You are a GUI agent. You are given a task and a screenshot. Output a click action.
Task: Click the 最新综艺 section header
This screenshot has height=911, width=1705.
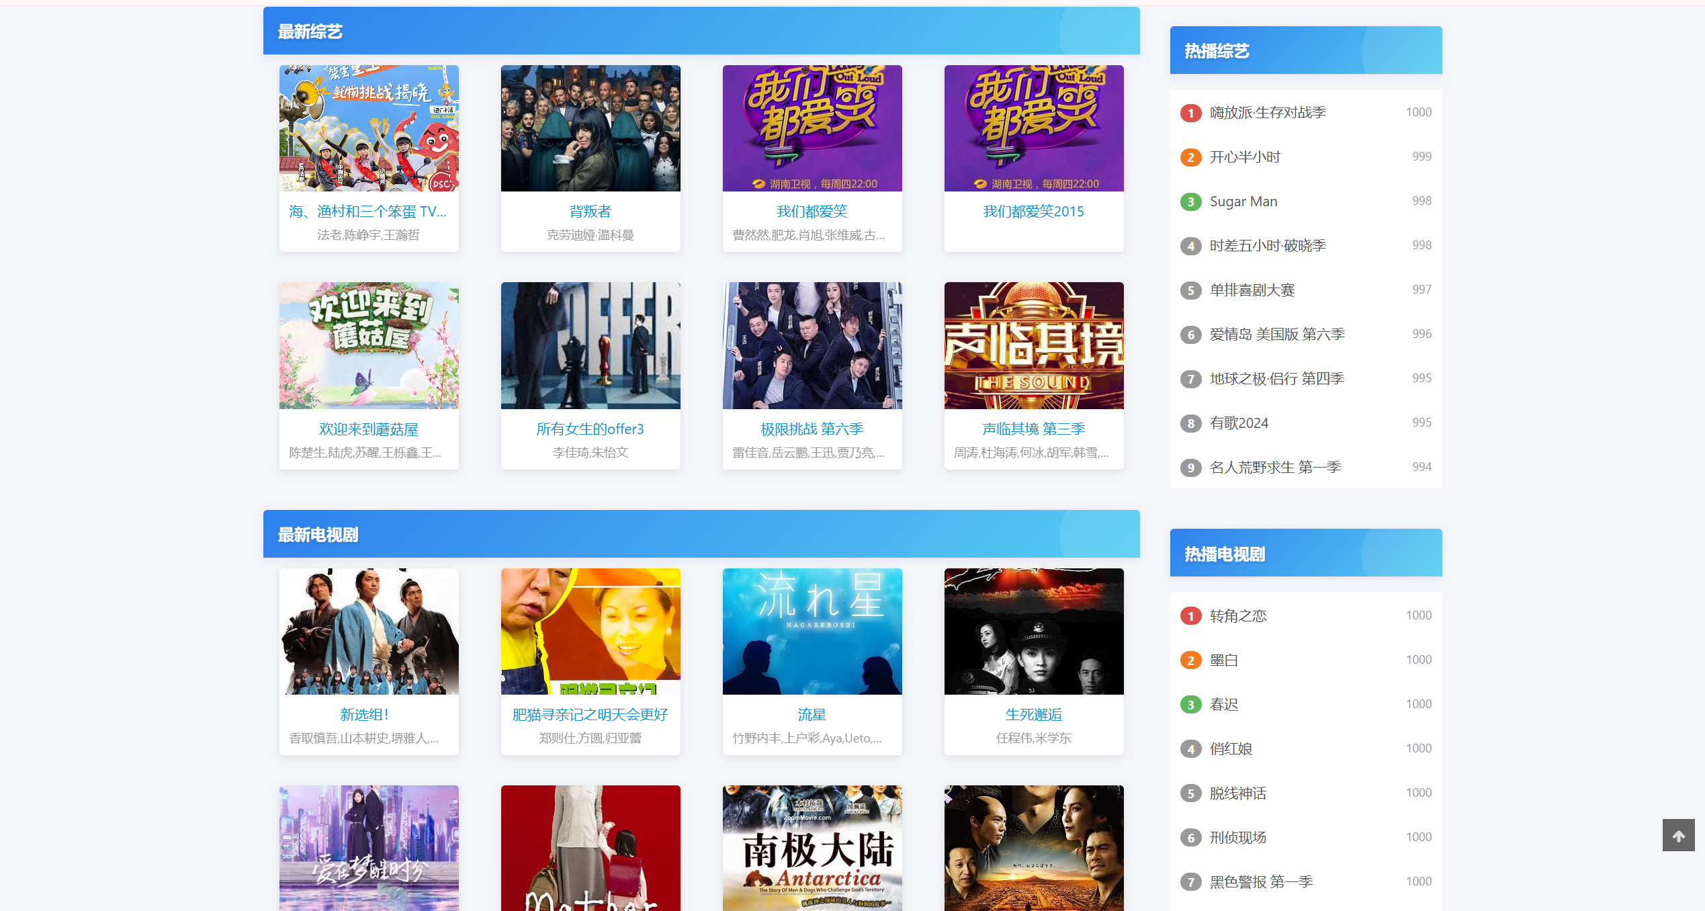click(x=310, y=32)
